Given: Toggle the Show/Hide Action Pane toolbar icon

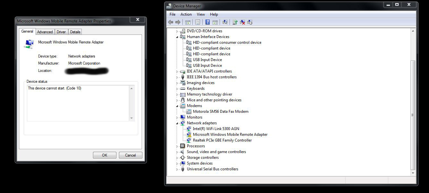Looking at the screenshot, I should coord(215,22).
